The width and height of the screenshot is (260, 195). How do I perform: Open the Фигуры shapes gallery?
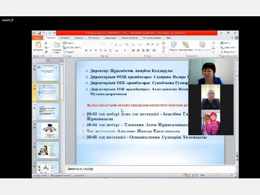[173, 45]
